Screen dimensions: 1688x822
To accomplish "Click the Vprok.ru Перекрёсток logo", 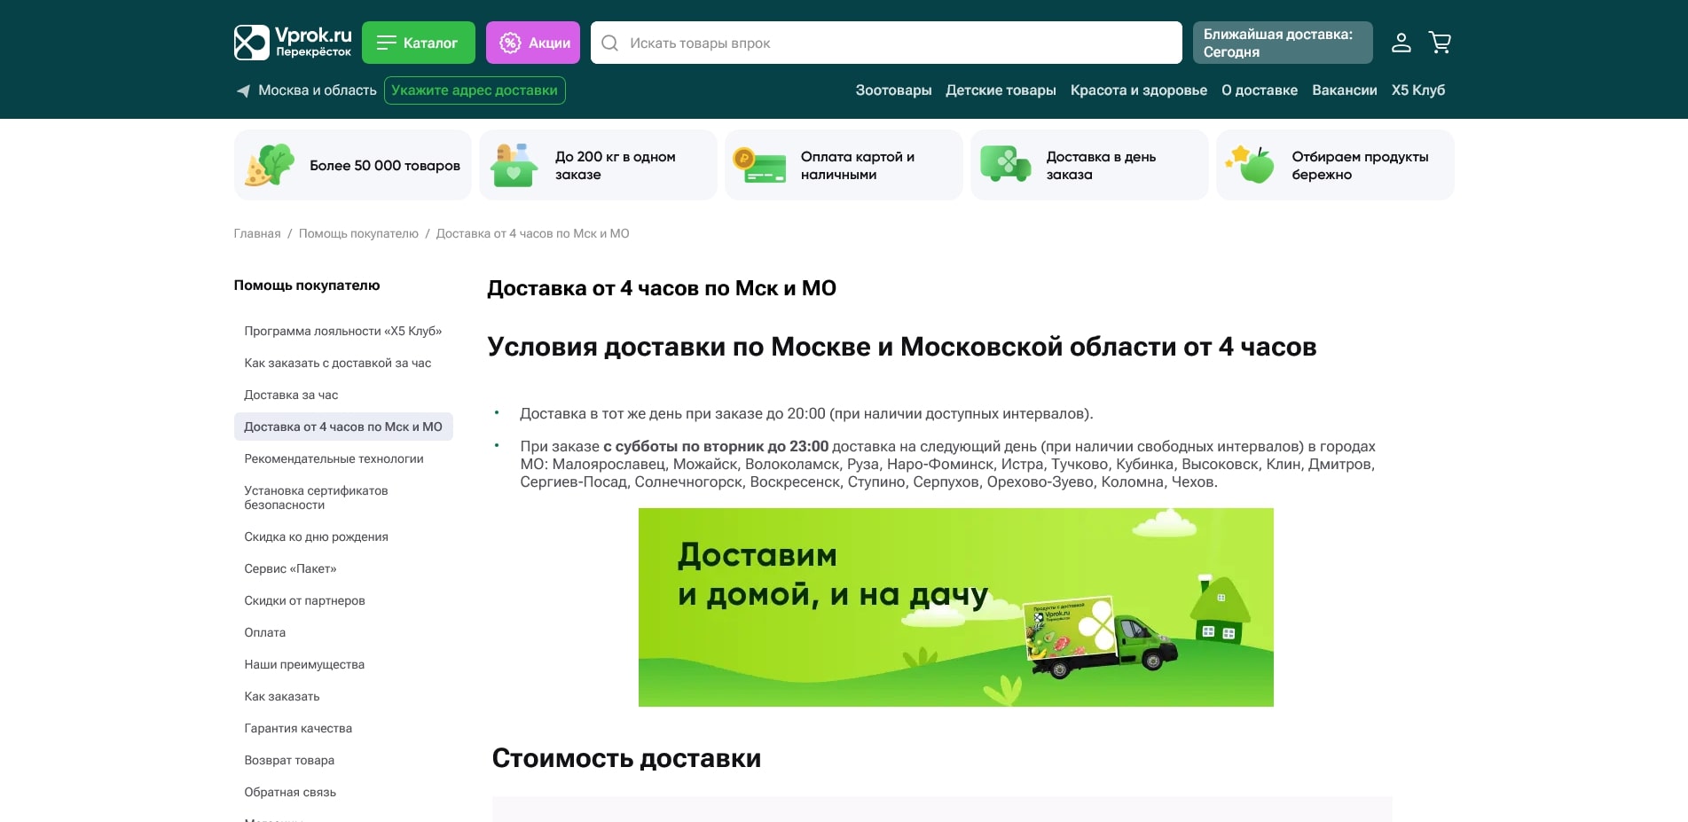I will (x=292, y=42).
